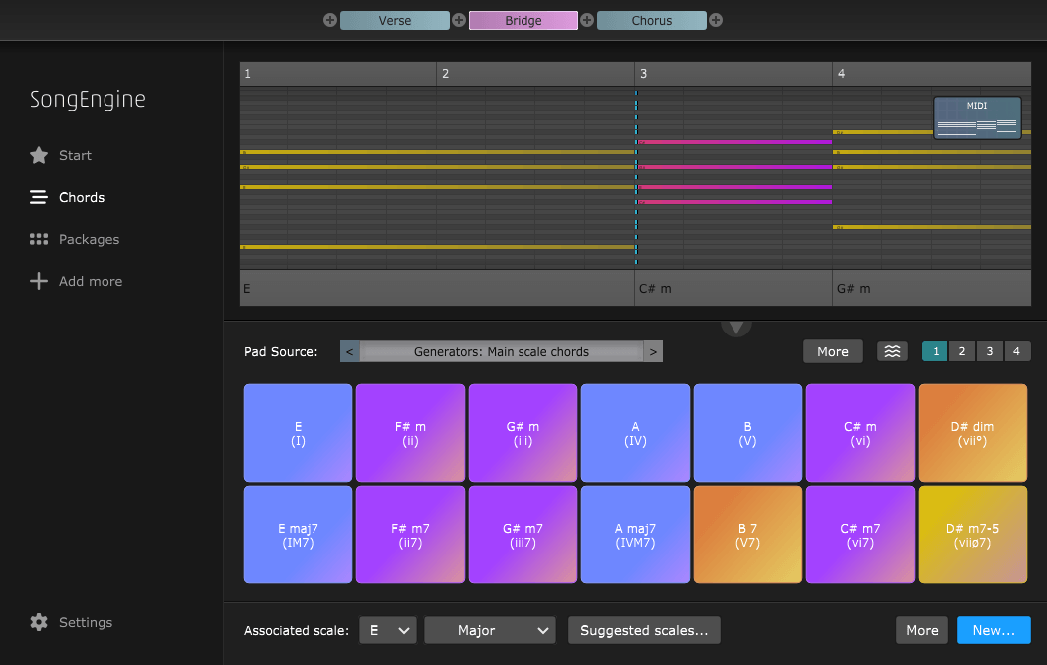Click the C# m region in the chord track
The width and height of the screenshot is (1047, 665).
tap(733, 288)
